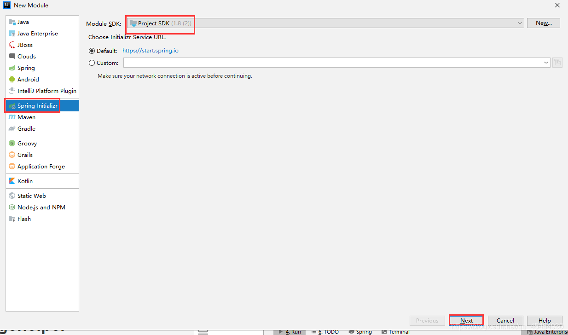The image size is (568, 335).
Task: Choose Groovy in module list
Action: [x=42, y=144]
